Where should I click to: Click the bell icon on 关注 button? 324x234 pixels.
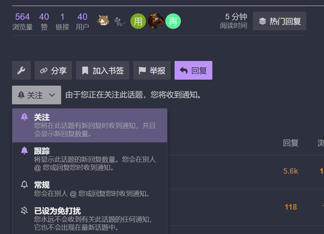click(x=21, y=95)
